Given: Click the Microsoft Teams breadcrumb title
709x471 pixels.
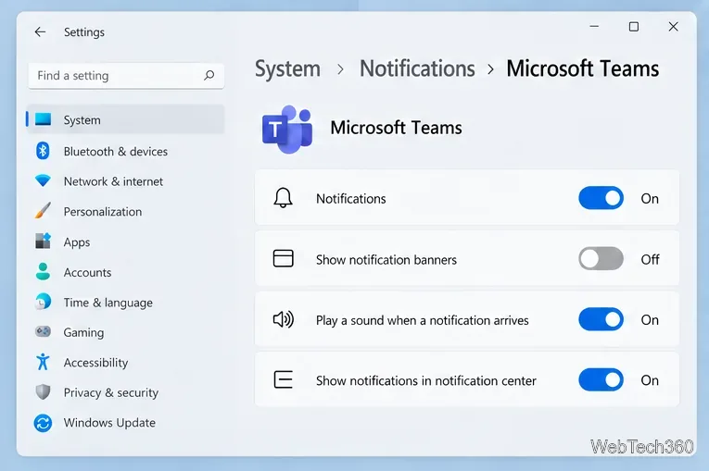Looking at the screenshot, I should (582, 68).
